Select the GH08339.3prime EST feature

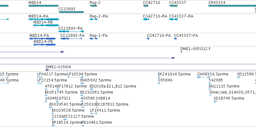[204, 77]
